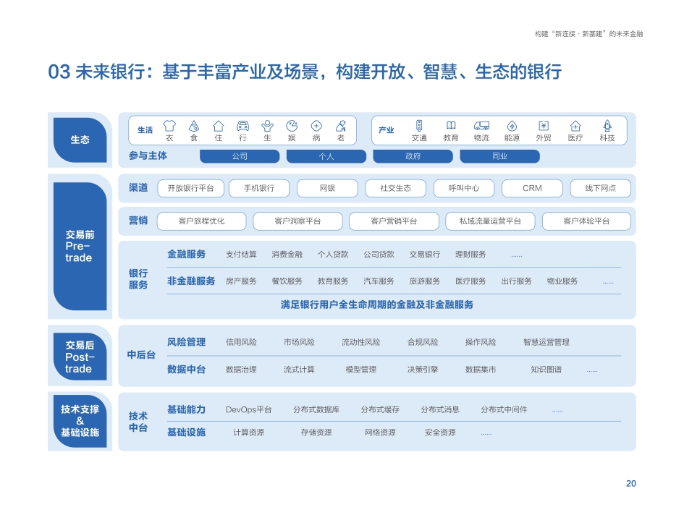Click the 行 car travel icon
Viewport: 684px width, 520px height.
point(242,124)
